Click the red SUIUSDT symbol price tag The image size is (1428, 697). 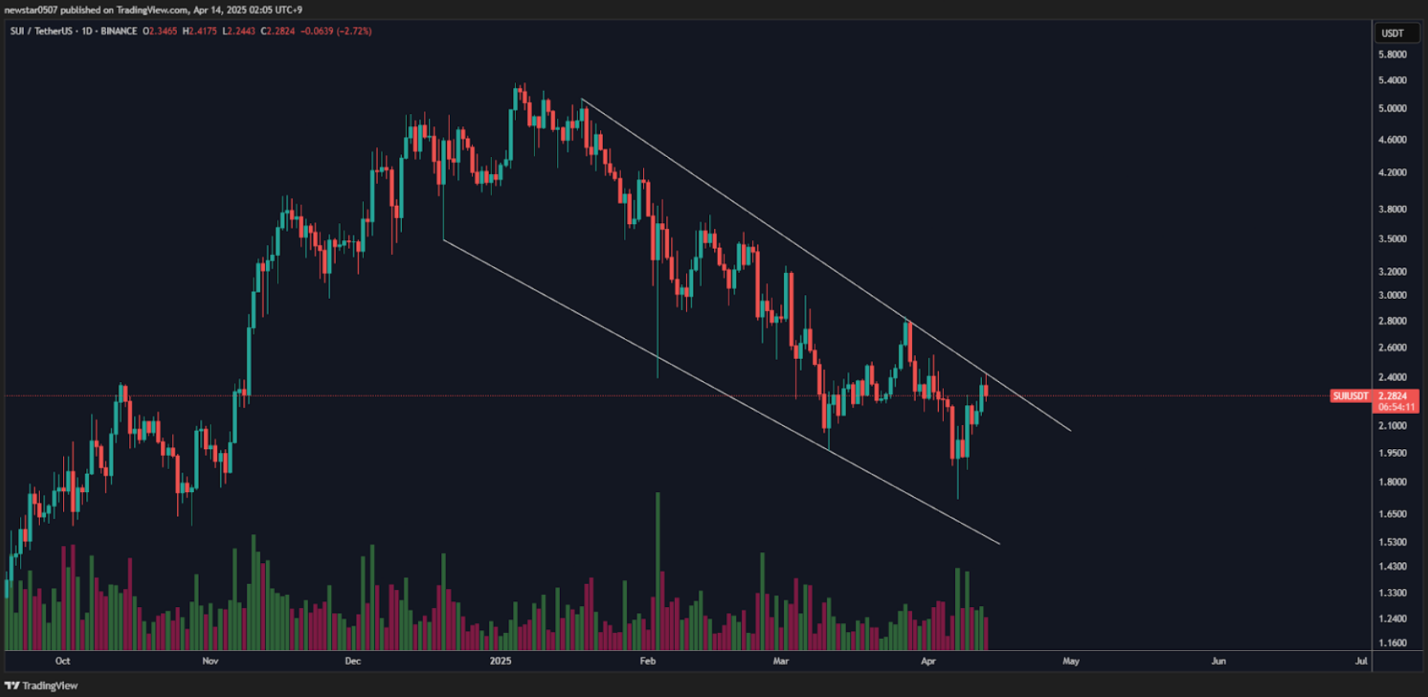1350,396
